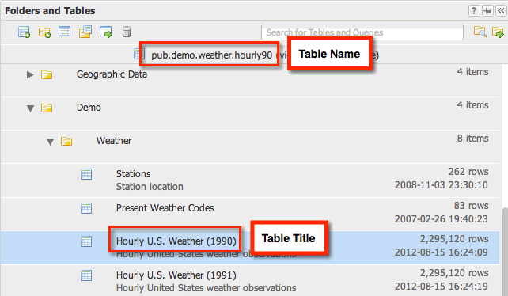
Task: Click the 8 items count for Weather
Action: tap(472, 139)
